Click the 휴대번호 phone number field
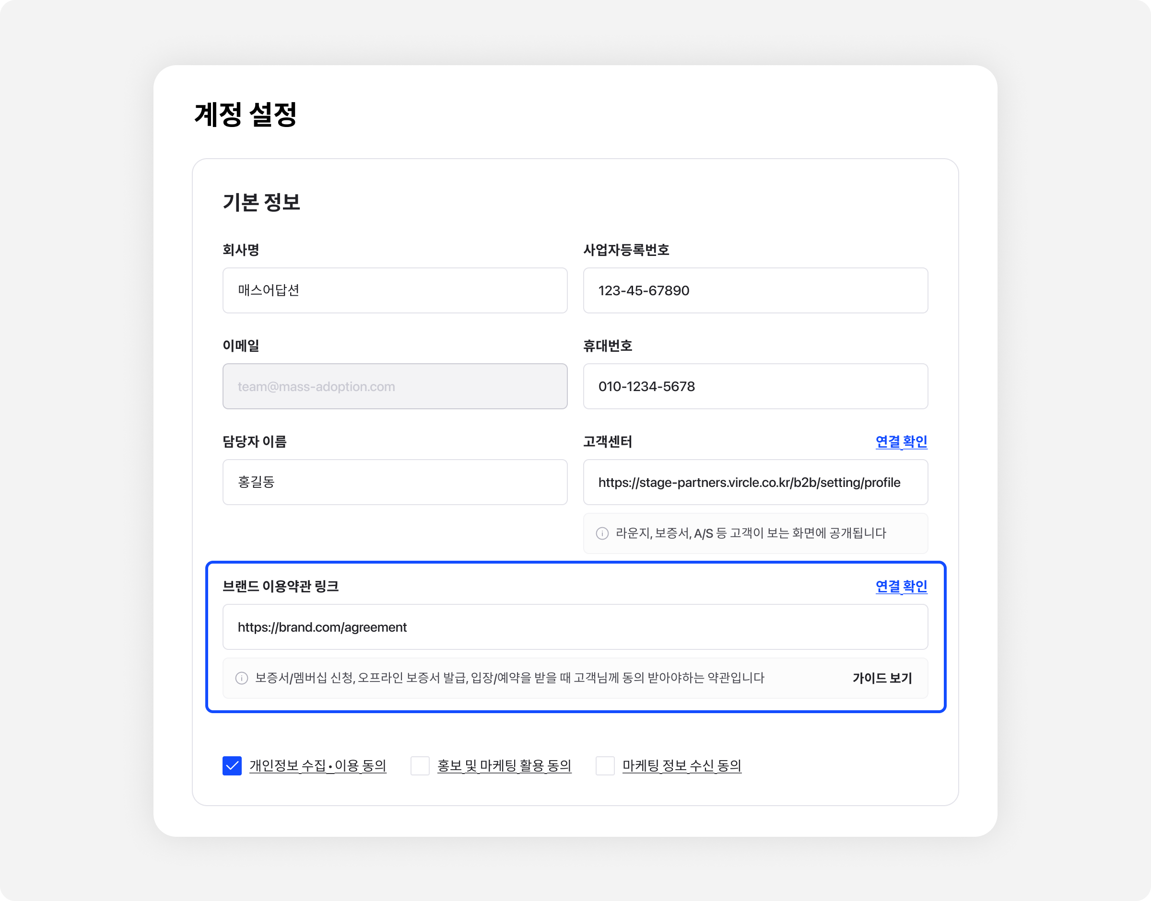This screenshot has width=1151, height=901. coord(755,386)
